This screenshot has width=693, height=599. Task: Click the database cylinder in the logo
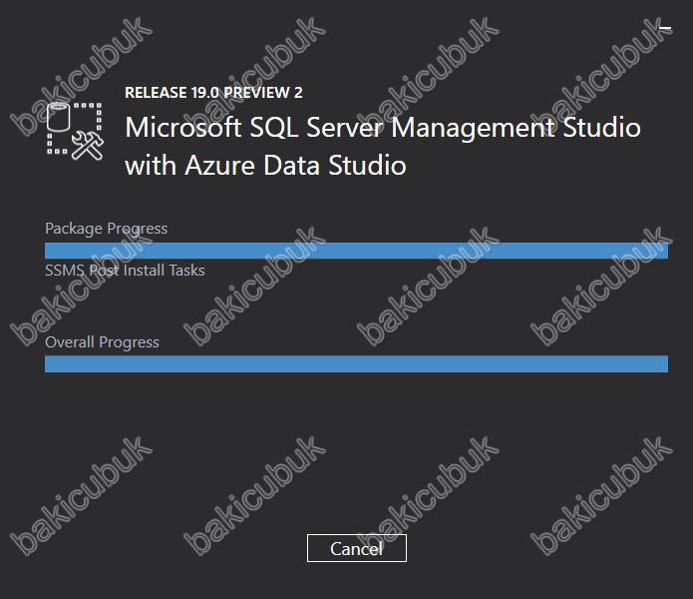point(58,117)
